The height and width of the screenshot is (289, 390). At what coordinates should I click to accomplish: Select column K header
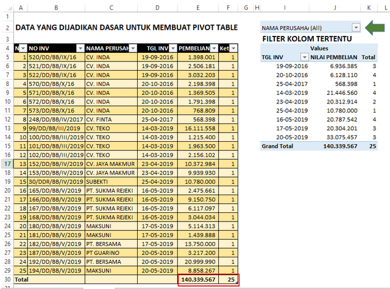coord(369,8)
